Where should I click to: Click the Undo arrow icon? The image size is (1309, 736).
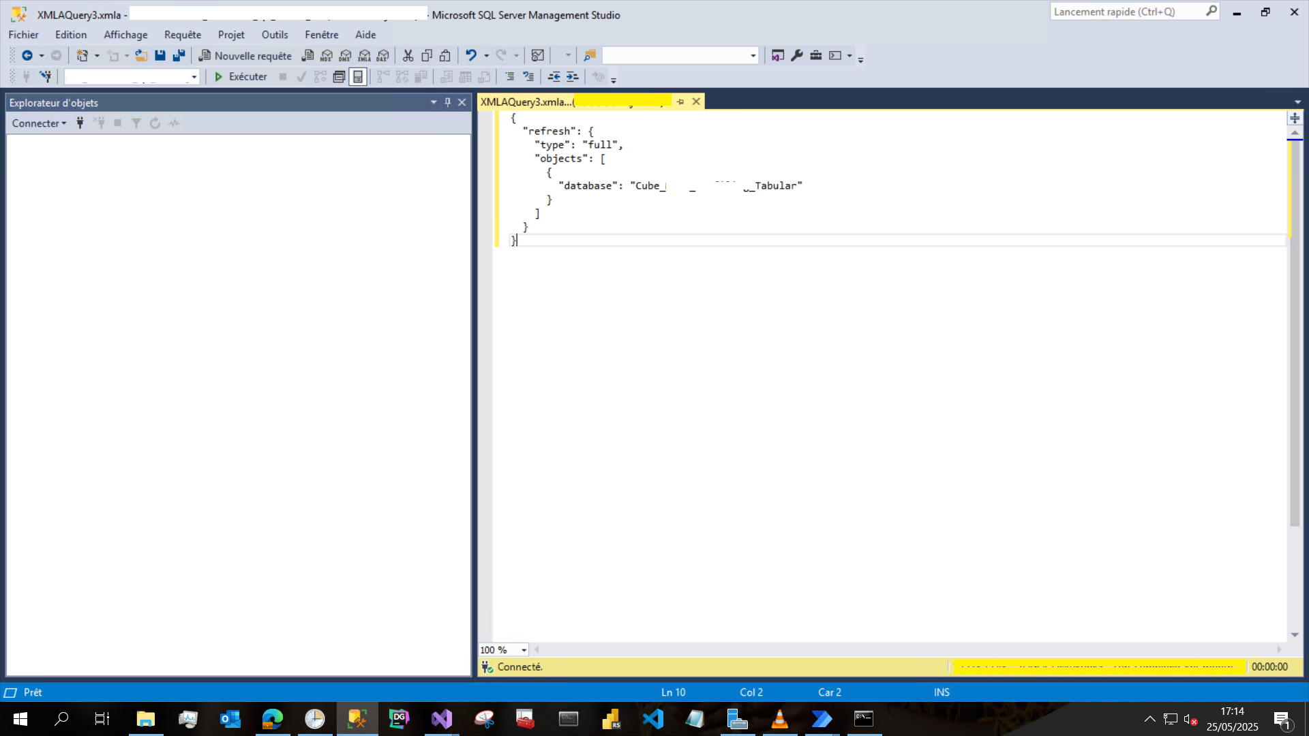471,56
